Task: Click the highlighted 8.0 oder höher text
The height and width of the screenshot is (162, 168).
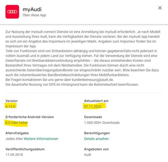Action: point(16,123)
